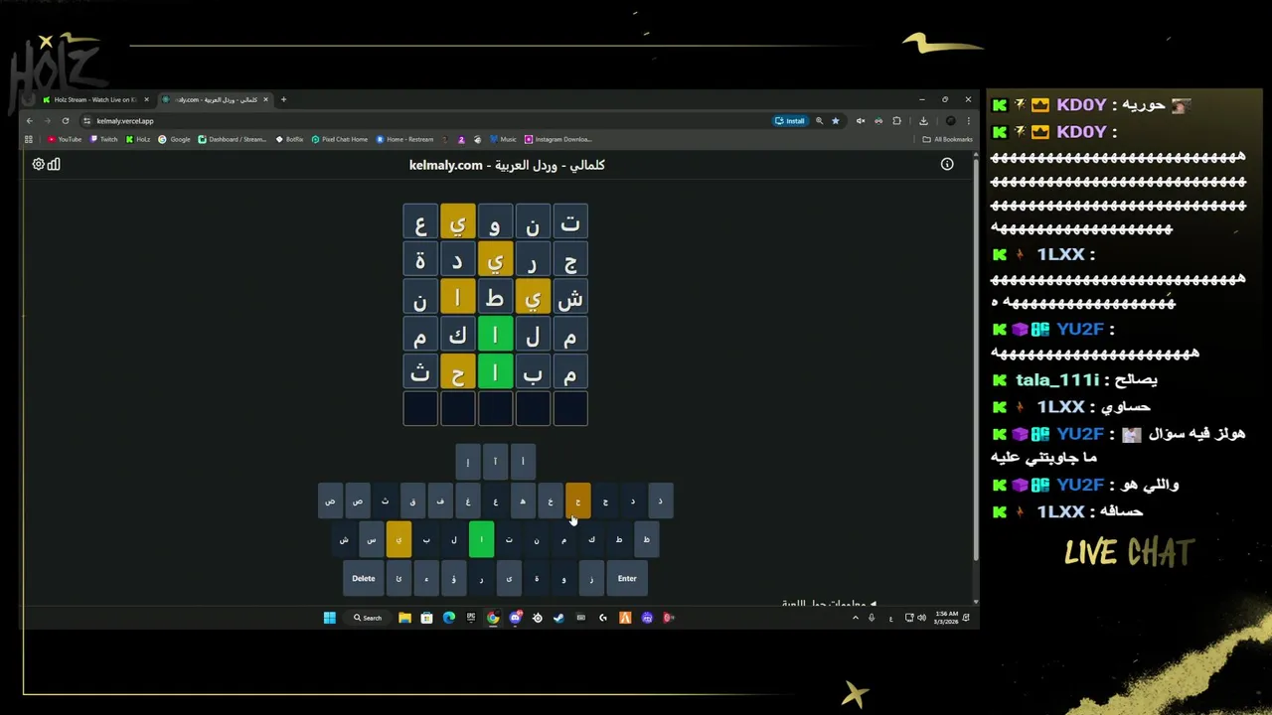Open the Windows Start menu
This screenshot has width=1272, height=715.
coord(330,618)
